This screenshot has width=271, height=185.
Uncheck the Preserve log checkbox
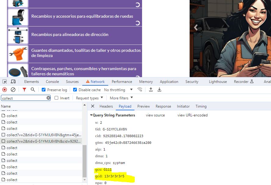pyautogui.click(x=44, y=90)
